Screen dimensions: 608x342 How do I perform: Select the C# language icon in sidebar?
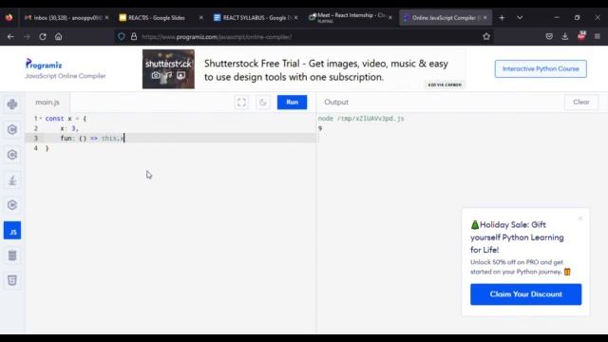[12, 205]
